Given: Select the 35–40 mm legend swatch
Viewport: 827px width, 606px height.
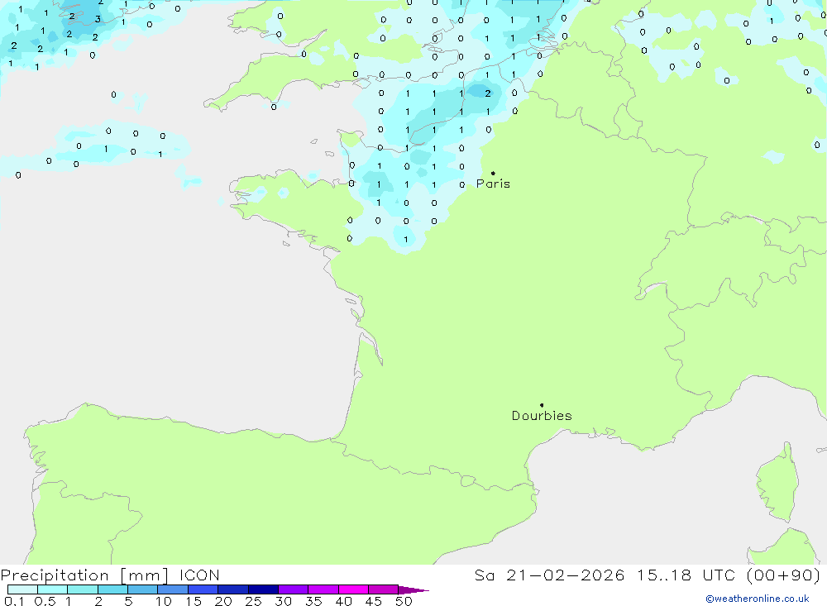Looking at the screenshot, I should click(323, 589).
